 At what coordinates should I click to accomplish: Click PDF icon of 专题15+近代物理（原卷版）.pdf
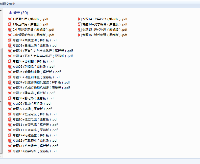(80, 35)
